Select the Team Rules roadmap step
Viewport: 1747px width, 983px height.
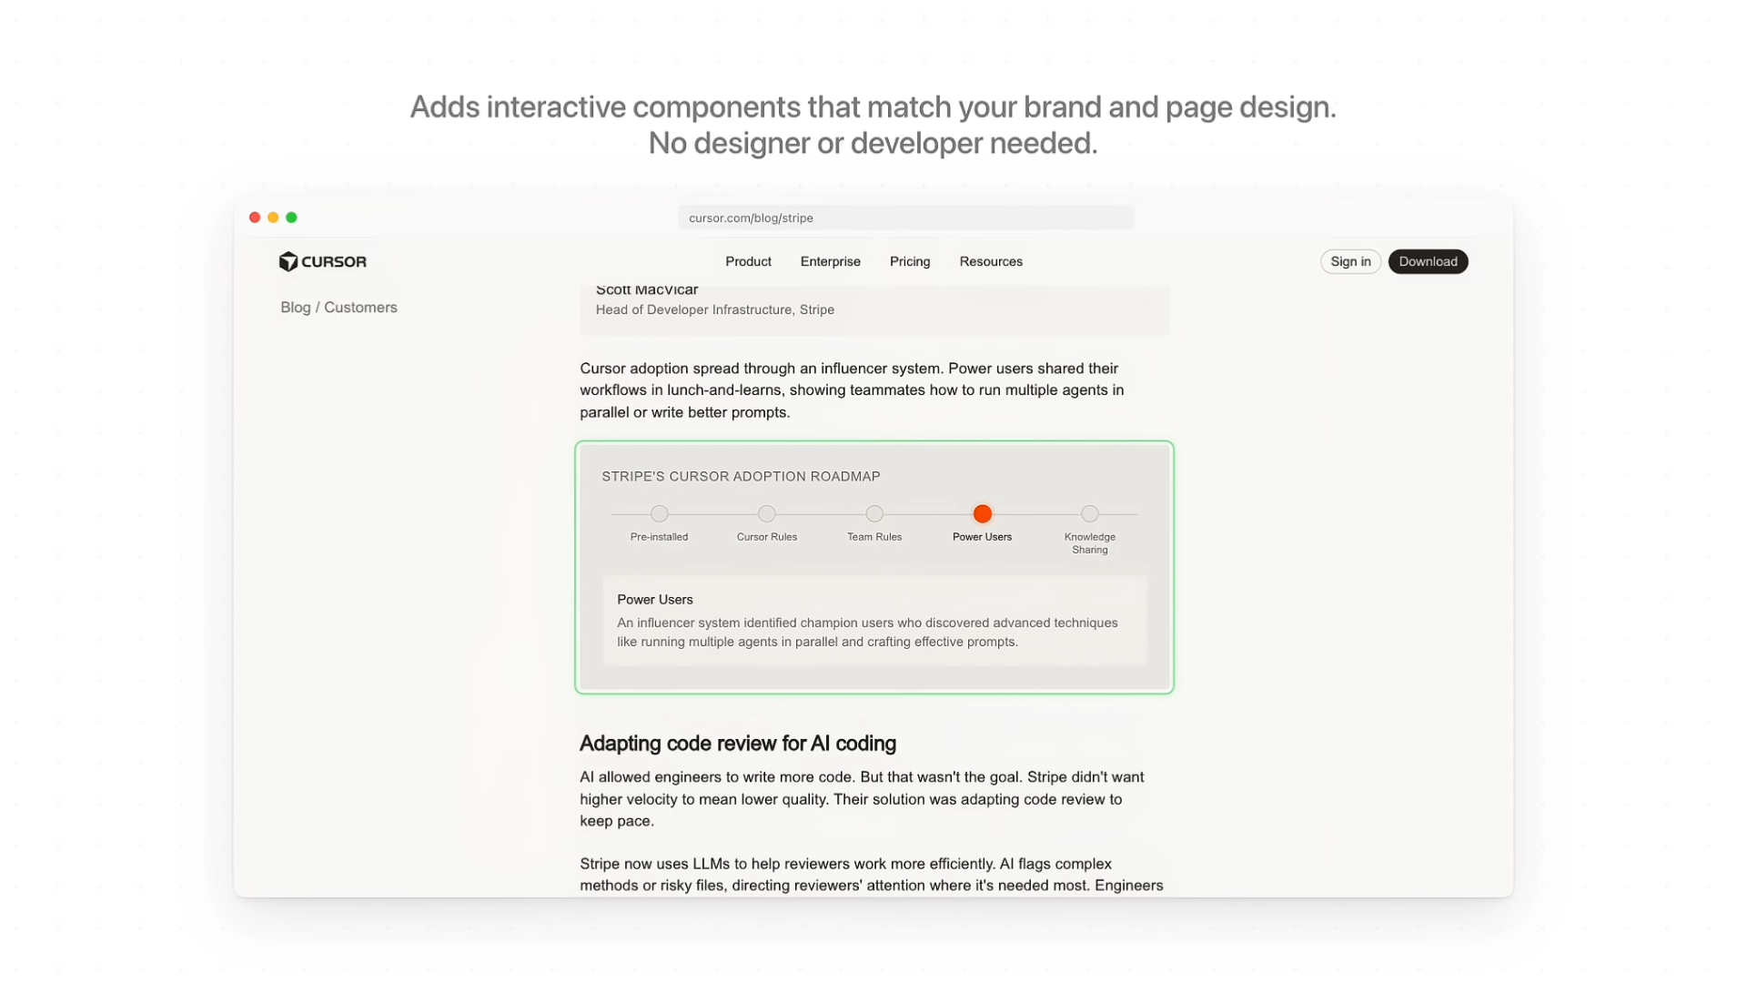[x=873, y=513]
